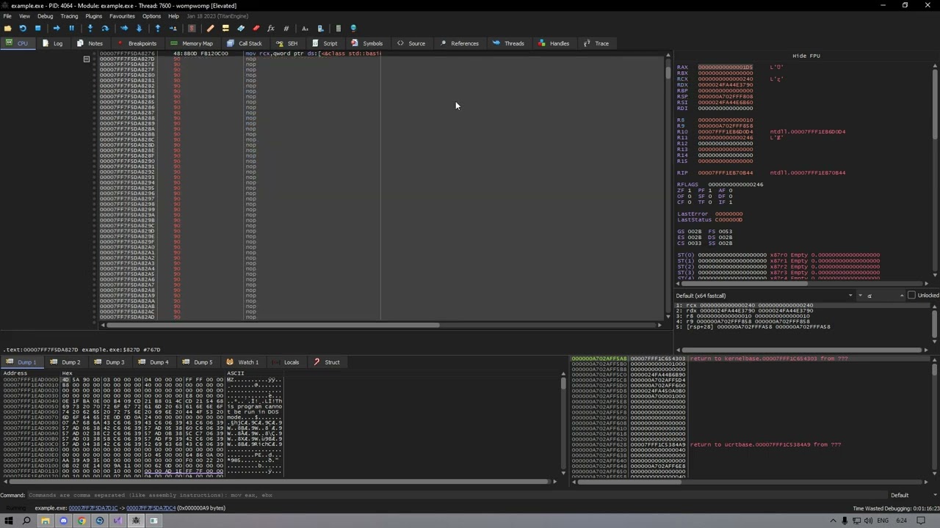Open the Scylla plugin icon
This screenshot has width=940, height=528.
[192, 28]
